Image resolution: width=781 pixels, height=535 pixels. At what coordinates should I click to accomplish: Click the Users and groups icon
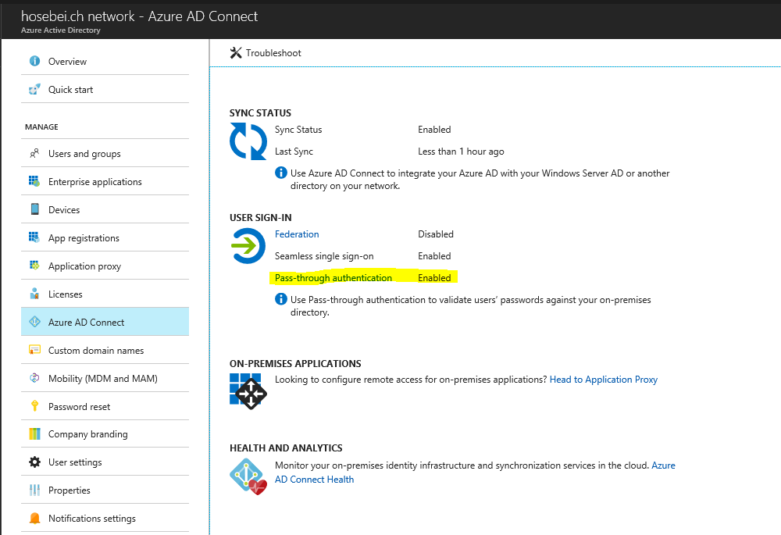(34, 153)
